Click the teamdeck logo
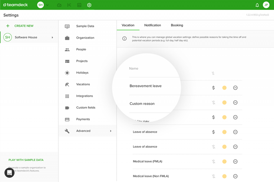The width and height of the screenshot is (274, 182). tap(15, 5)
